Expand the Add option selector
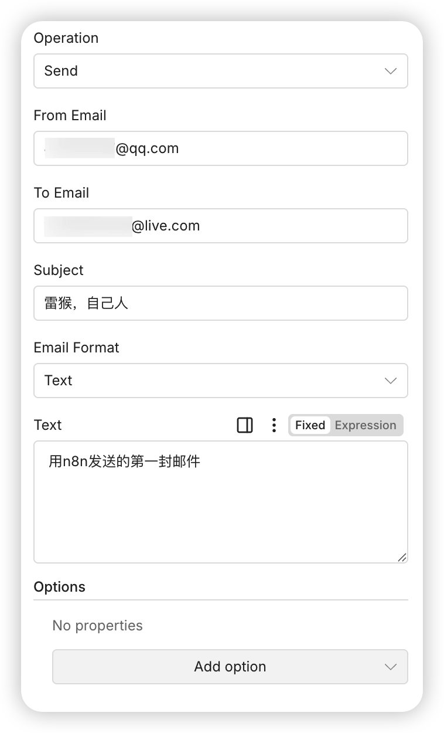 [230, 667]
